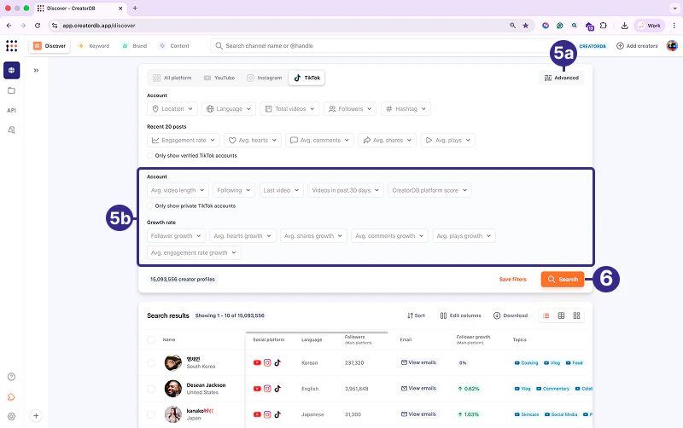Viewport: 683px width, 428px height.
Task: Open the CreatorDB platform score dropdown
Action: tap(429, 190)
